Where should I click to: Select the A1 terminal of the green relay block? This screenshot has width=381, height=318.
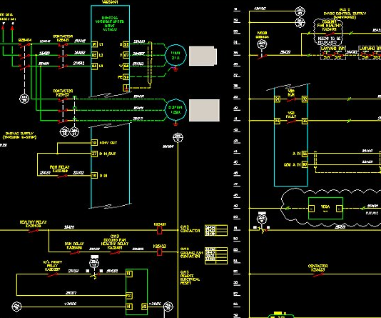click(129, 307)
